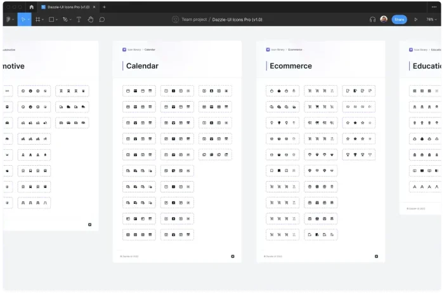The height and width of the screenshot is (294, 444).
Task: Click the user avatar in toolbar
Action: pyautogui.click(x=384, y=19)
